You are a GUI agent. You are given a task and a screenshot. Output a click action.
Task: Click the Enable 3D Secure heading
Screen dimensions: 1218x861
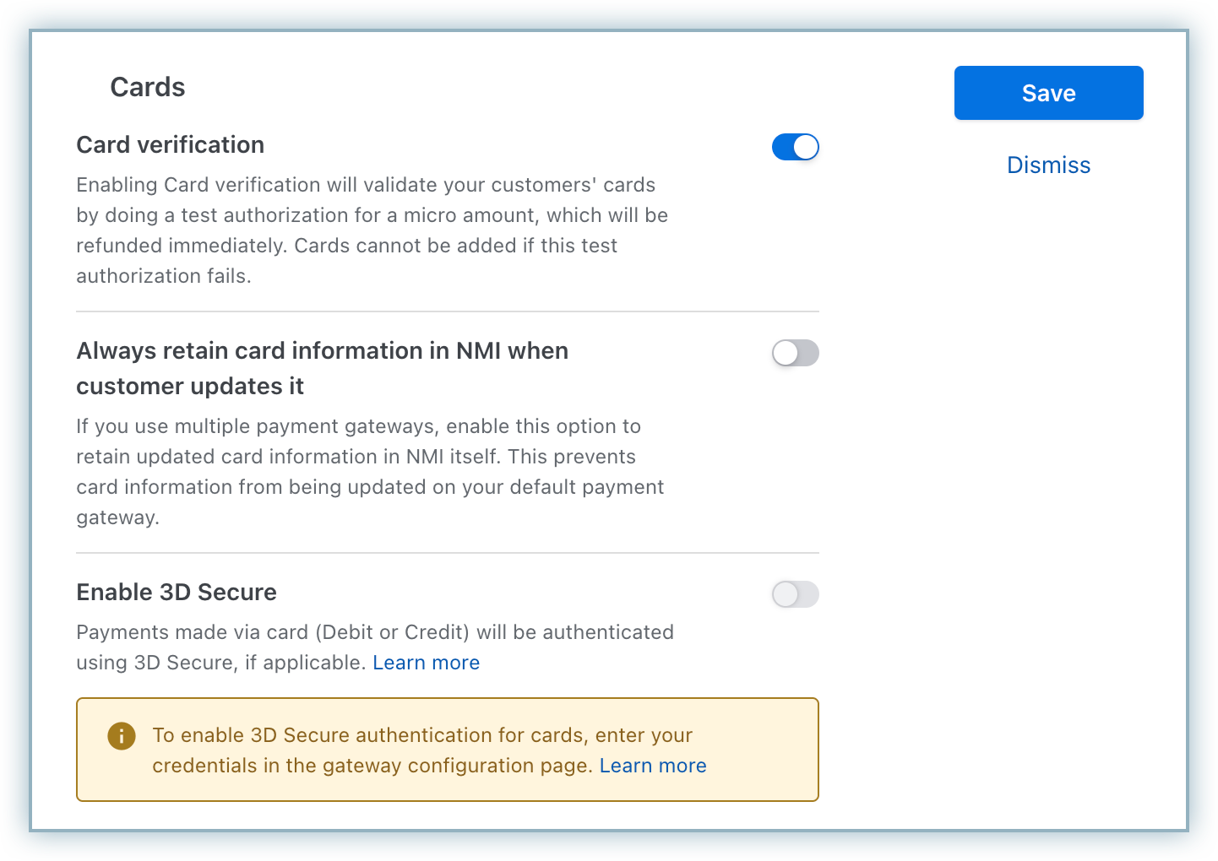(177, 593)
